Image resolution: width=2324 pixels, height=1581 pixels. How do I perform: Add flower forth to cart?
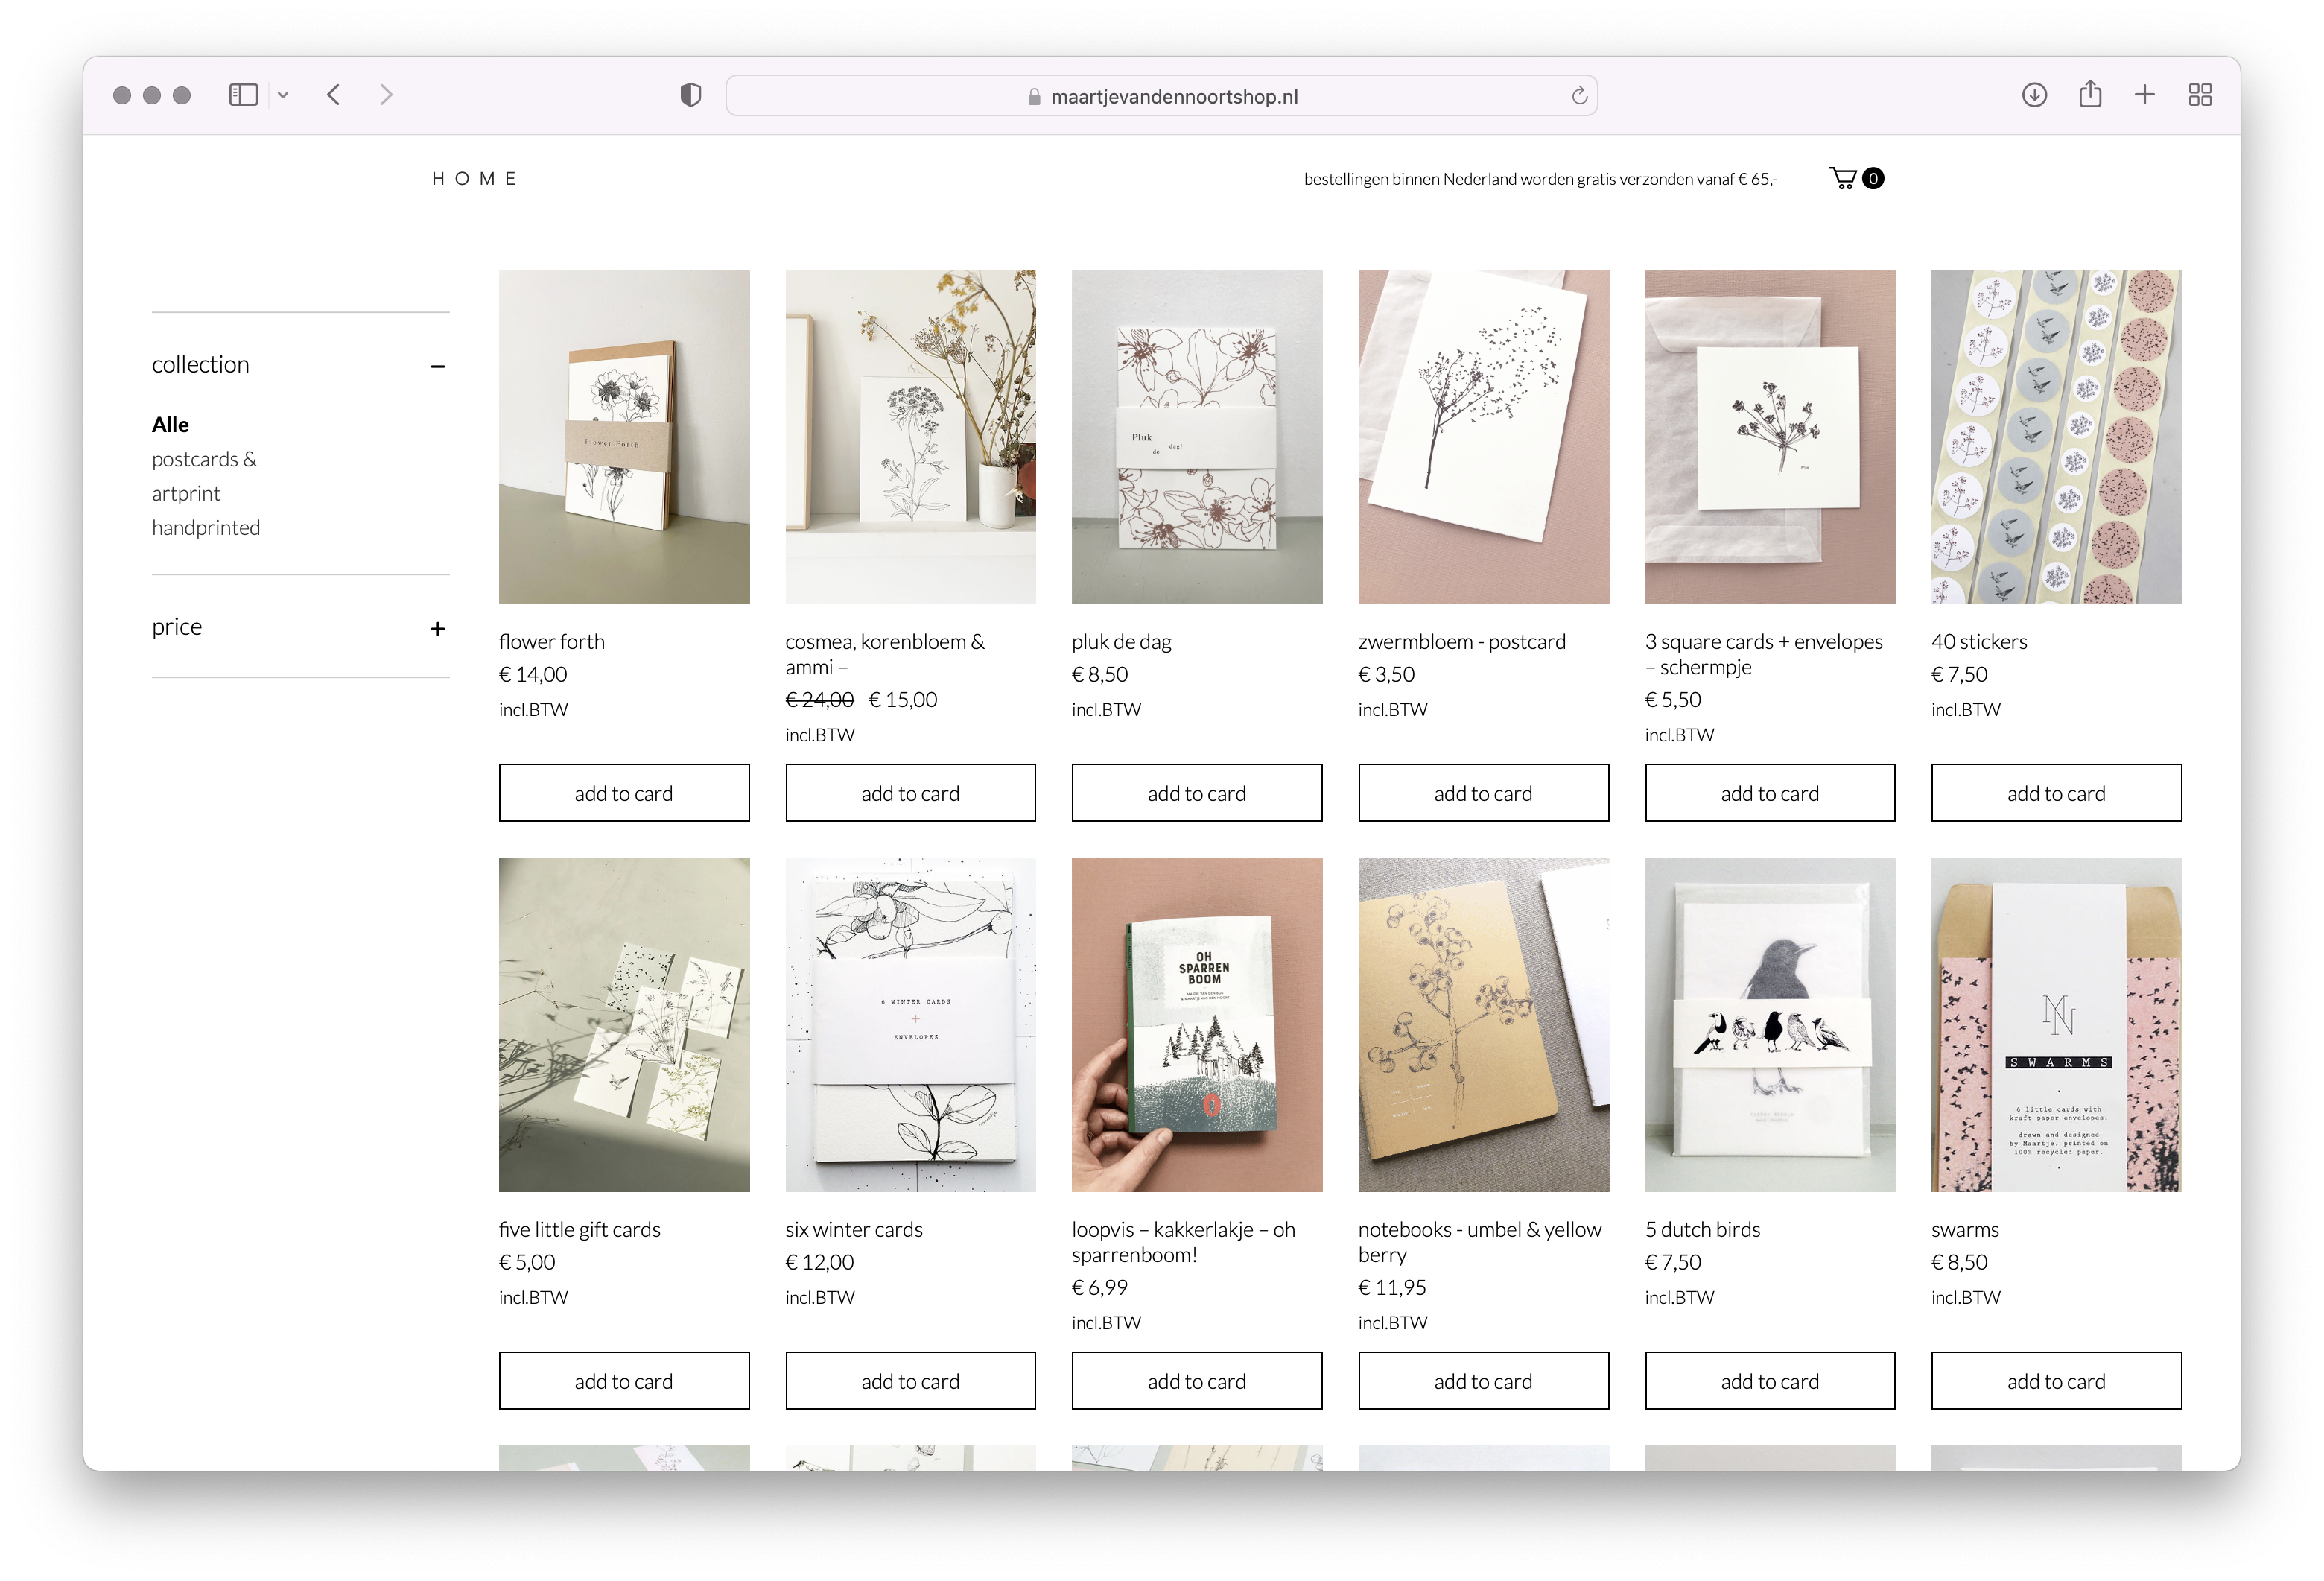(623, 793)
